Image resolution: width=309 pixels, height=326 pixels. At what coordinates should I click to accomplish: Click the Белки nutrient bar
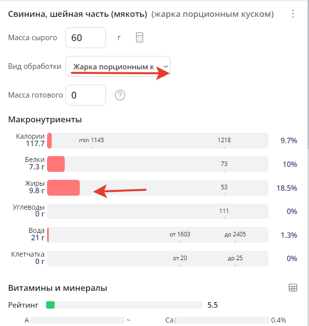[x=157, y=164]
